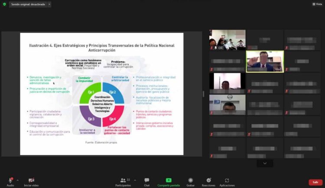
Task: Toggle the 'Sonido original: desactivado' button
Action: click(x=27, y=4)
